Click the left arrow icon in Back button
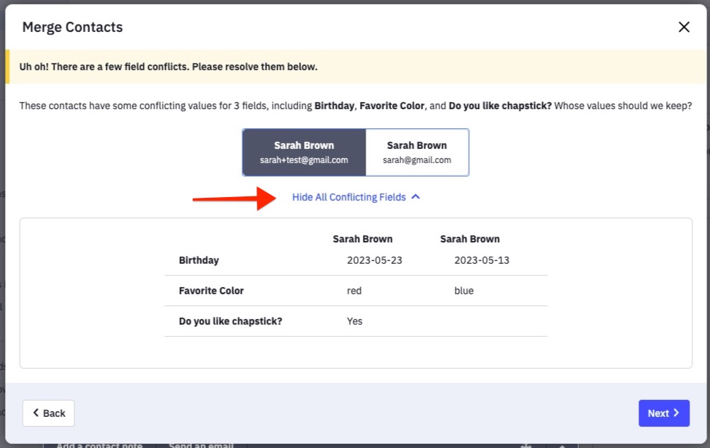710x448 pixels. [36, 413]
